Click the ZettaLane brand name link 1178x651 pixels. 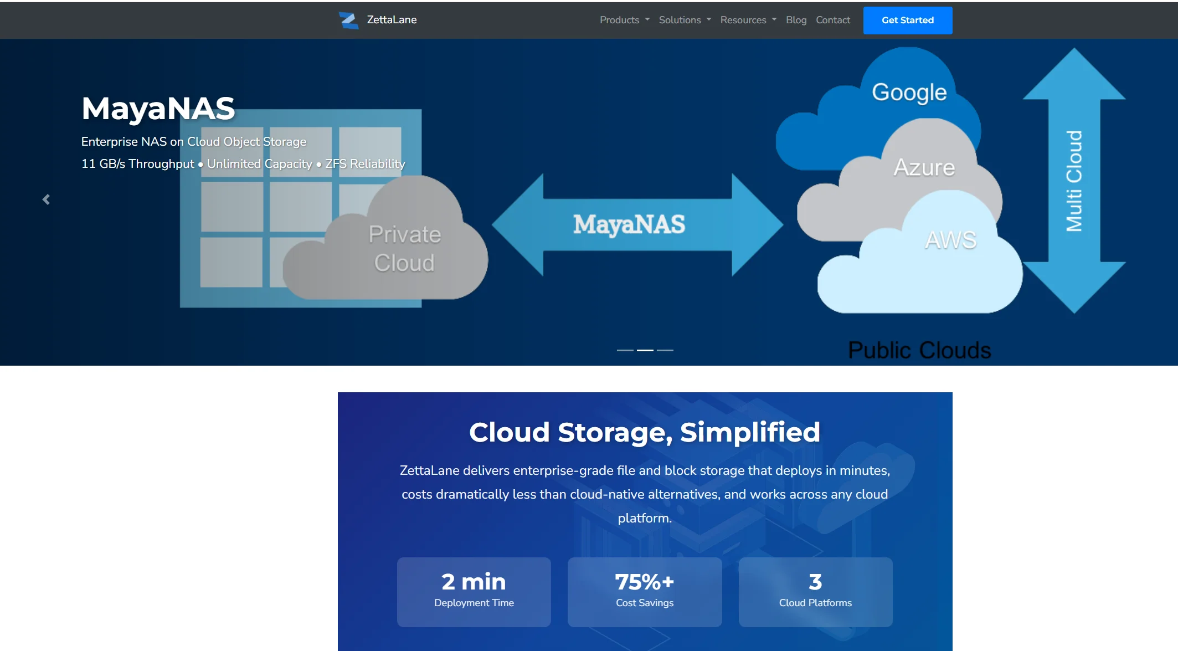(x=392, y=20)
